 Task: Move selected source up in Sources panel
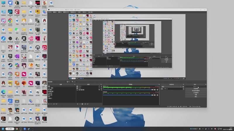[x=85, y=104]
